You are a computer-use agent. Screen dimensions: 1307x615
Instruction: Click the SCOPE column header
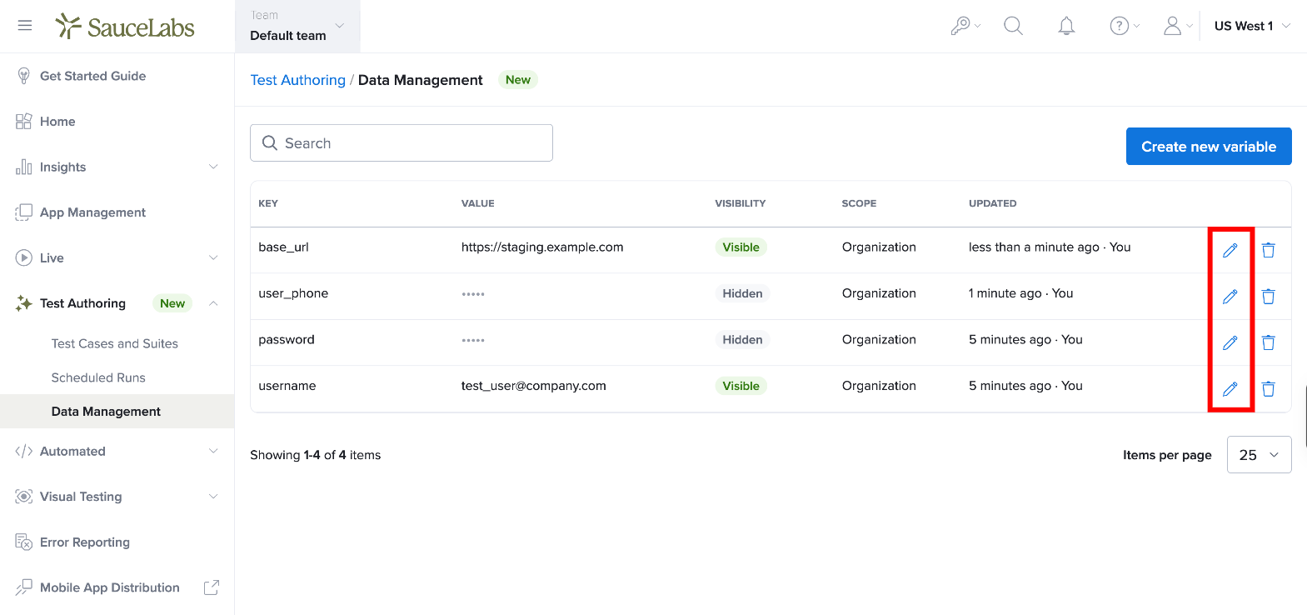[x=859, y=203]
